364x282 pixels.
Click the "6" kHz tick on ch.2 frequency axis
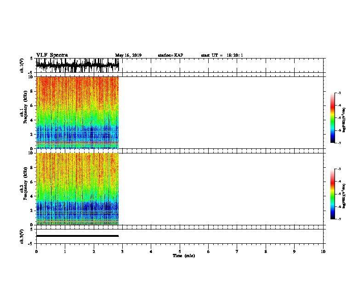tap(32, 182)
